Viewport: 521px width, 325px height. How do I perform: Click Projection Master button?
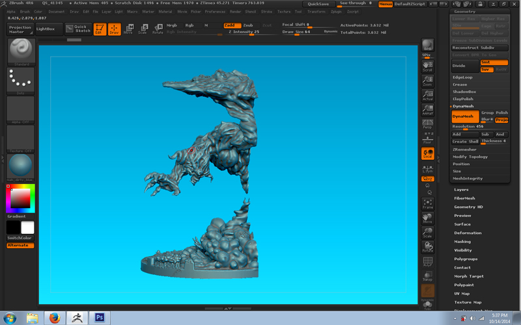(20, 29)
